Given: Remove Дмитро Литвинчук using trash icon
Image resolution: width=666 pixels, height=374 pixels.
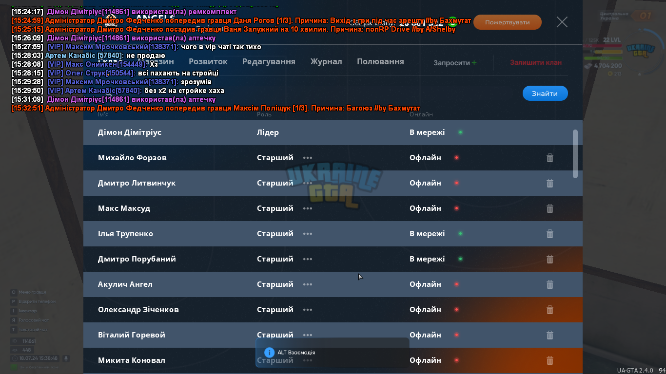Looking at the screenshot, I should pos(550,183).
